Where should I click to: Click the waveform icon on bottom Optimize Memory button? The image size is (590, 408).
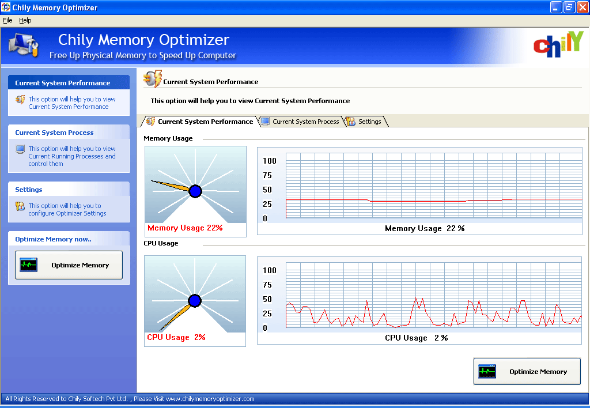click(487, 371)
